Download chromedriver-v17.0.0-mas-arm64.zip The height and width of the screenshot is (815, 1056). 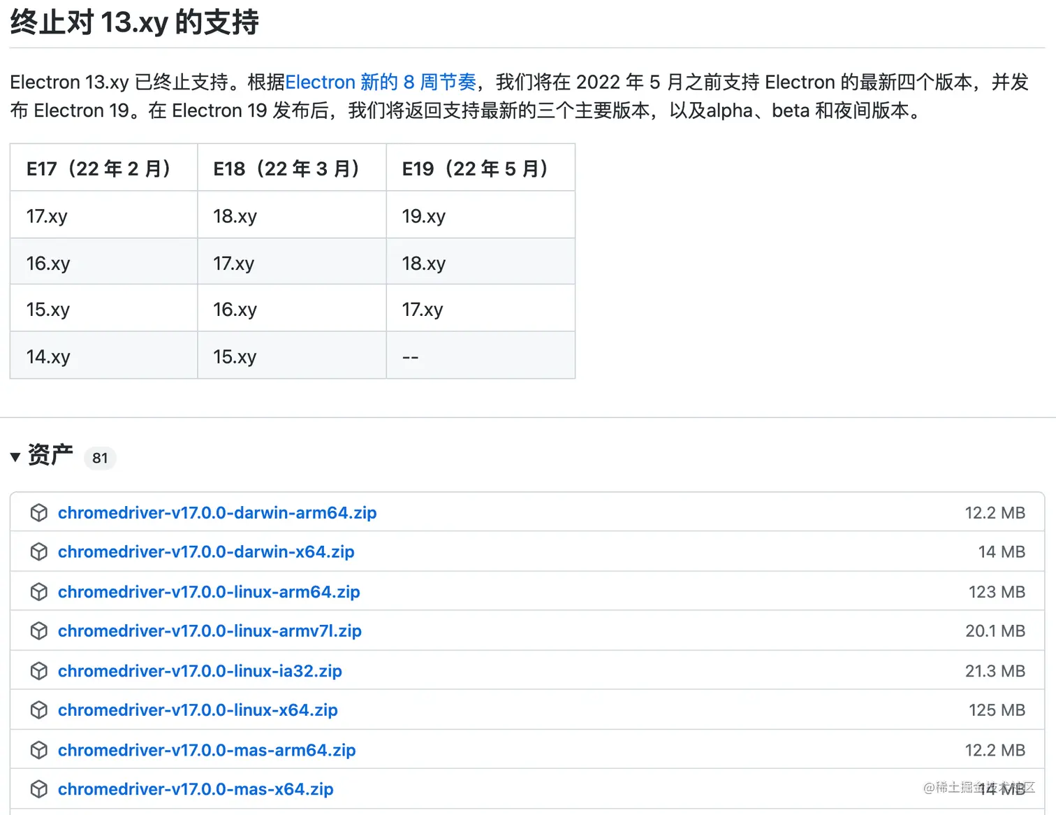click(x=207, y=749)
